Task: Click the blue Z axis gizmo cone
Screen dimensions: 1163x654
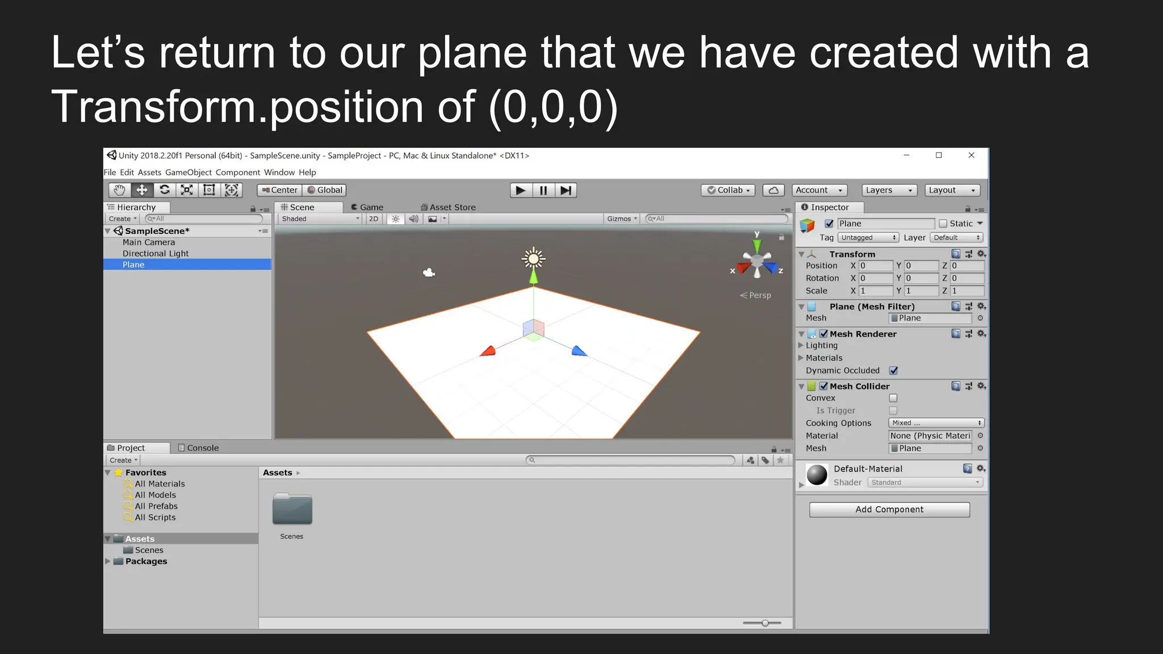Action: click(771, 267)
